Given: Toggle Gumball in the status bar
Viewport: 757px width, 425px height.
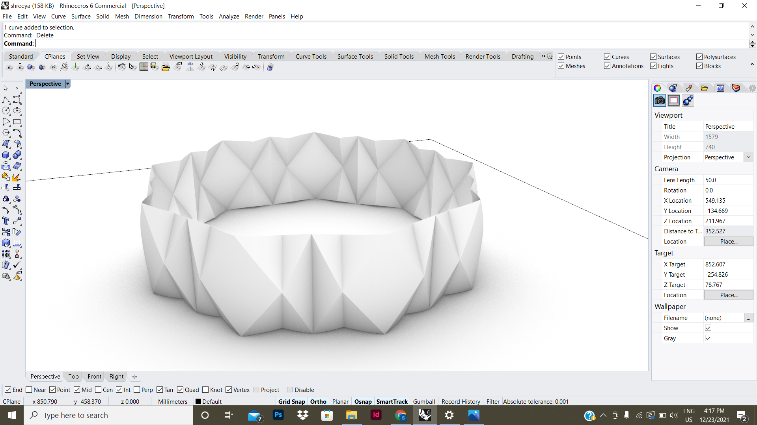Looking at the screenshot, I should (x=424, y=401).
